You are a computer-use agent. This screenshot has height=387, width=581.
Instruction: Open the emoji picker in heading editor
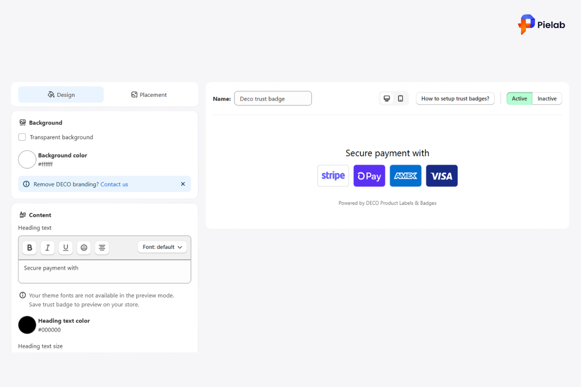(84, 248)
